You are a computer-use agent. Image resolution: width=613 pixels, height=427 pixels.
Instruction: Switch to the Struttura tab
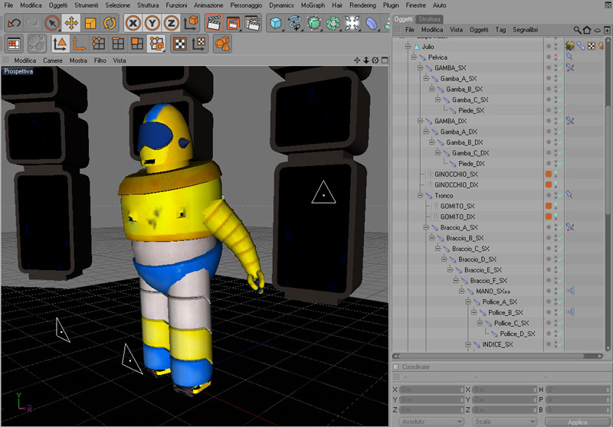click(429, 18)
